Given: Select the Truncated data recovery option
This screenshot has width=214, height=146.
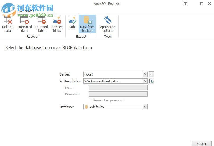Looking at the screenshot, I should (24, 24).
